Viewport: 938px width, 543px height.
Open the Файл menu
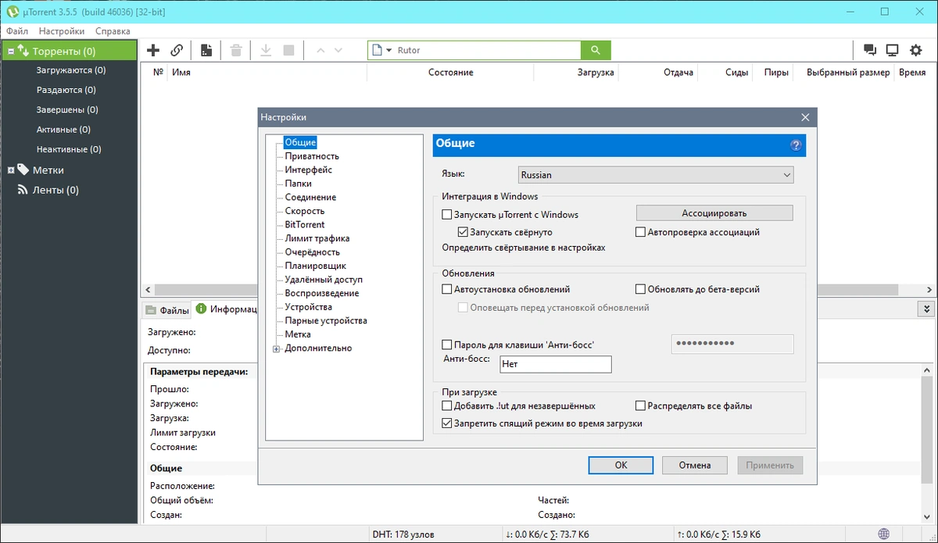tap(17, 31)
